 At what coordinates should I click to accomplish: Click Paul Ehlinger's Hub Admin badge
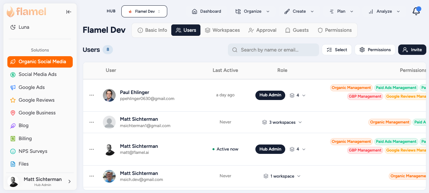[270, 95]
